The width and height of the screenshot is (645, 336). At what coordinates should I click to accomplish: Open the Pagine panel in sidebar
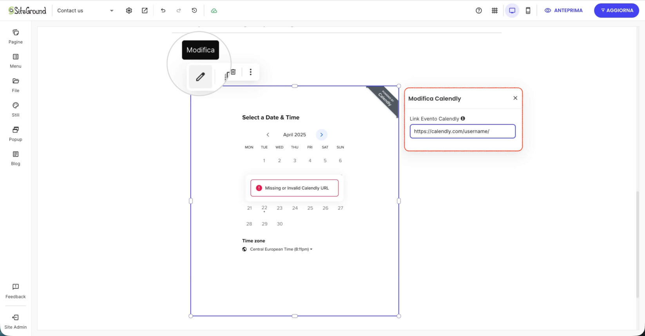click(16, 36)
